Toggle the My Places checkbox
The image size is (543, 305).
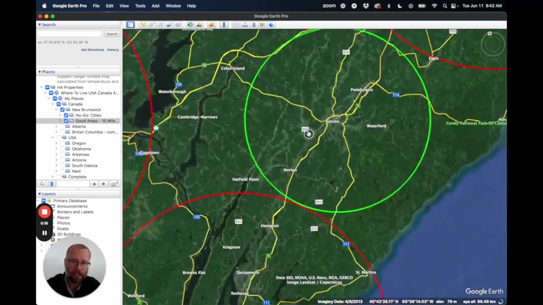point(55,98)
